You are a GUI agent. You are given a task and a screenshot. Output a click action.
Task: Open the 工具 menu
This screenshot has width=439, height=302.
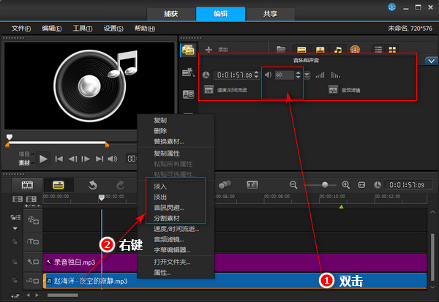click(x=83, y=29)
